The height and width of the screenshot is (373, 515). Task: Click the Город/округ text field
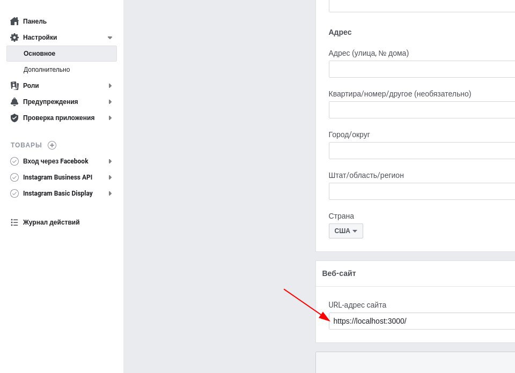422,151
